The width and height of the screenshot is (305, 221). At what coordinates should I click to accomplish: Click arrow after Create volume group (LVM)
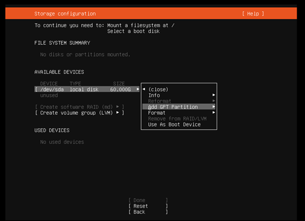(118, 112)
